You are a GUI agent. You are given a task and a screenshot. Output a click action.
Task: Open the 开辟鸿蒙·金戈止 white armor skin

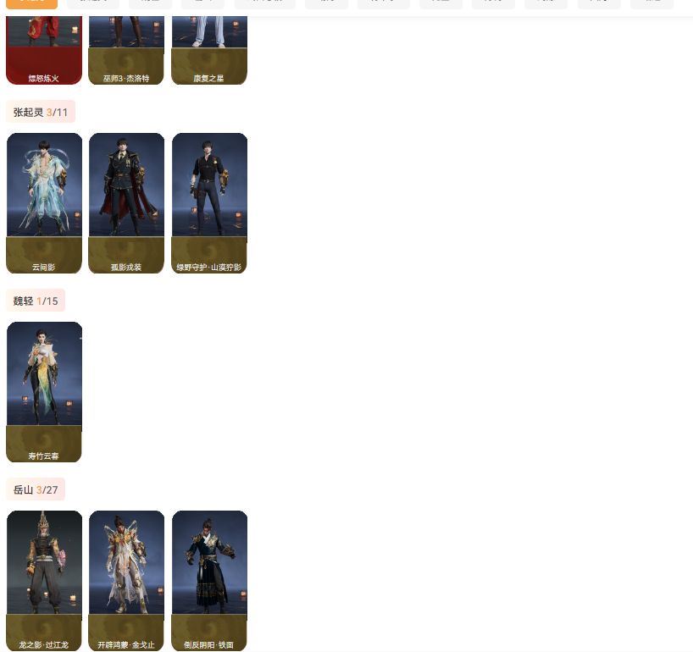[x=126, y=581]
